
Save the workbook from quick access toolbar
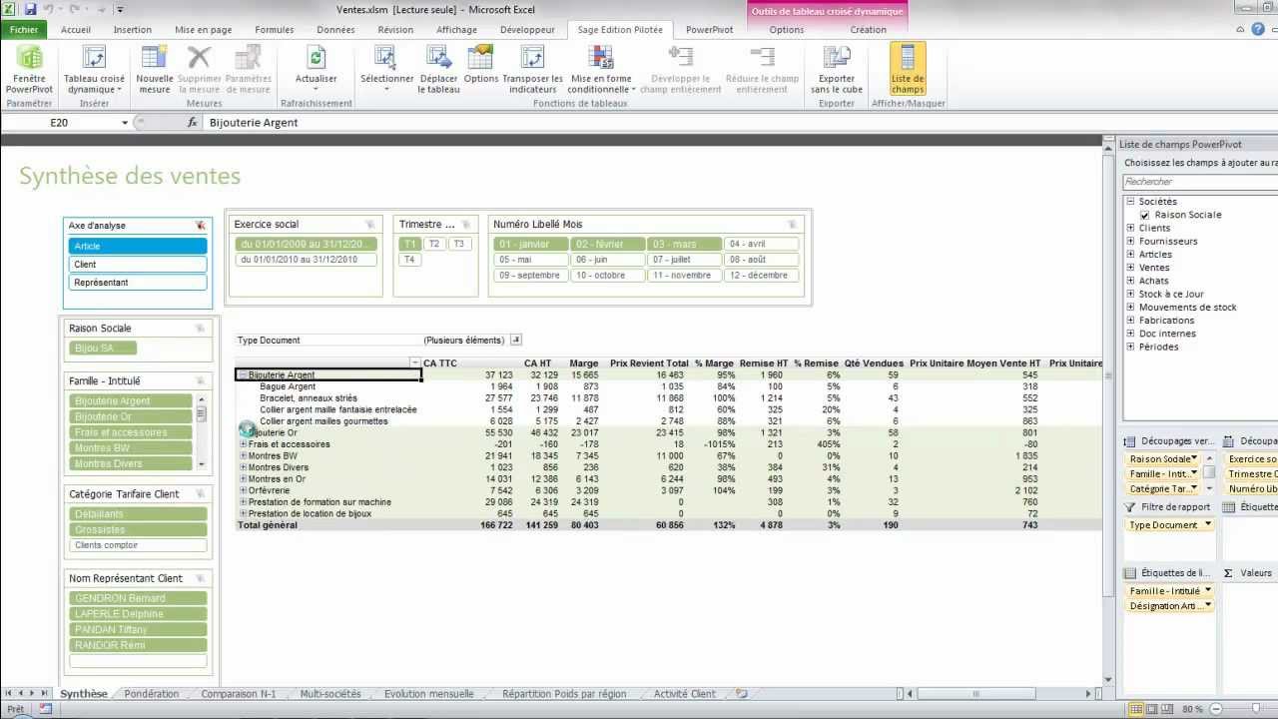pos(30,9)
